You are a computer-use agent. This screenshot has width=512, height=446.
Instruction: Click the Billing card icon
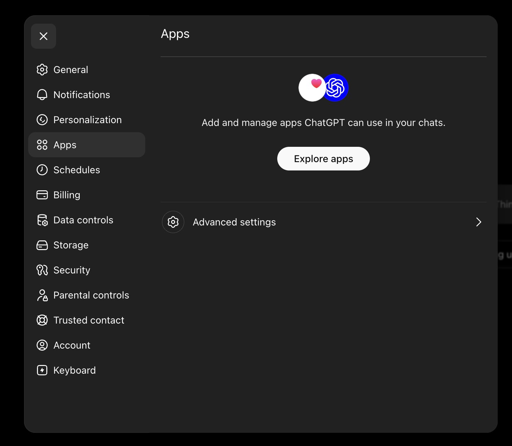[42, 195]
